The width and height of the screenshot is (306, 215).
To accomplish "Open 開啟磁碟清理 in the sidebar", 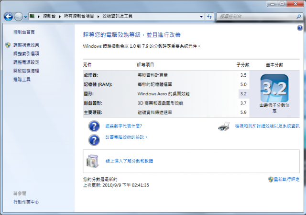I will point(26,71).
